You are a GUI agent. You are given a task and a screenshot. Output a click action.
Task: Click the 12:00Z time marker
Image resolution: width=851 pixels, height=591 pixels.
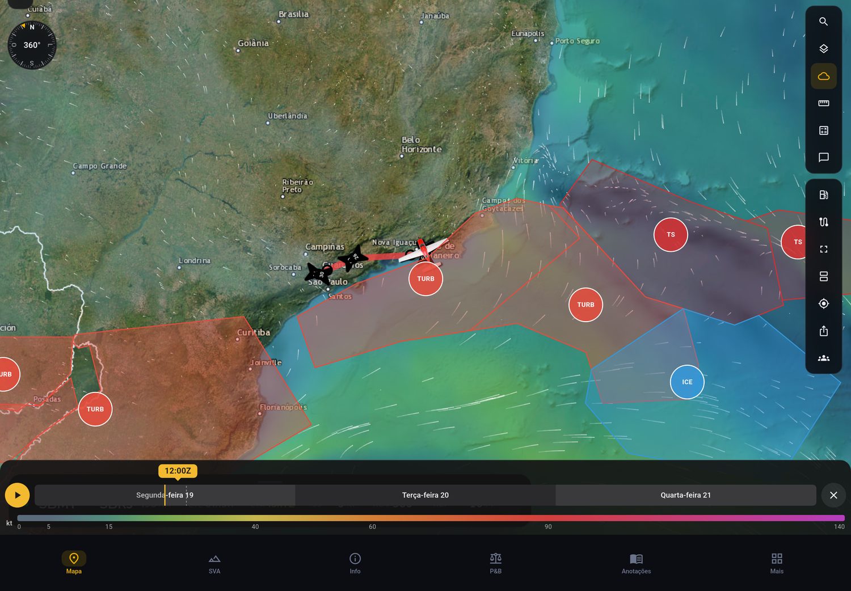pos(178,471)
